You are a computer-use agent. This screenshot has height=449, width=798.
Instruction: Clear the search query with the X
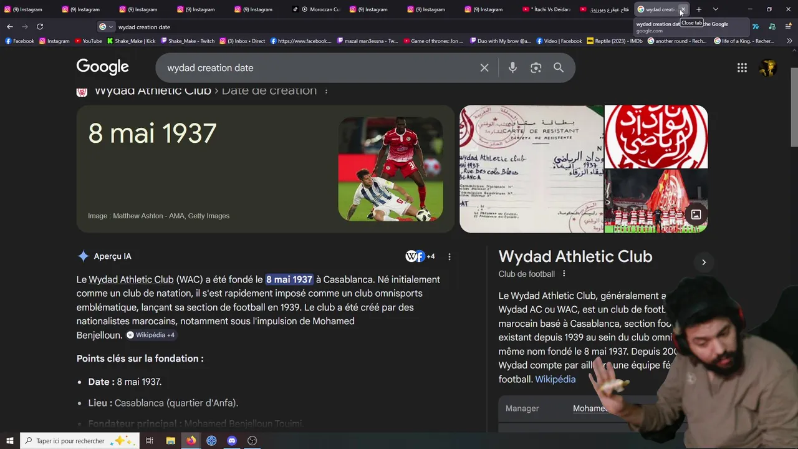click(484, 68)
